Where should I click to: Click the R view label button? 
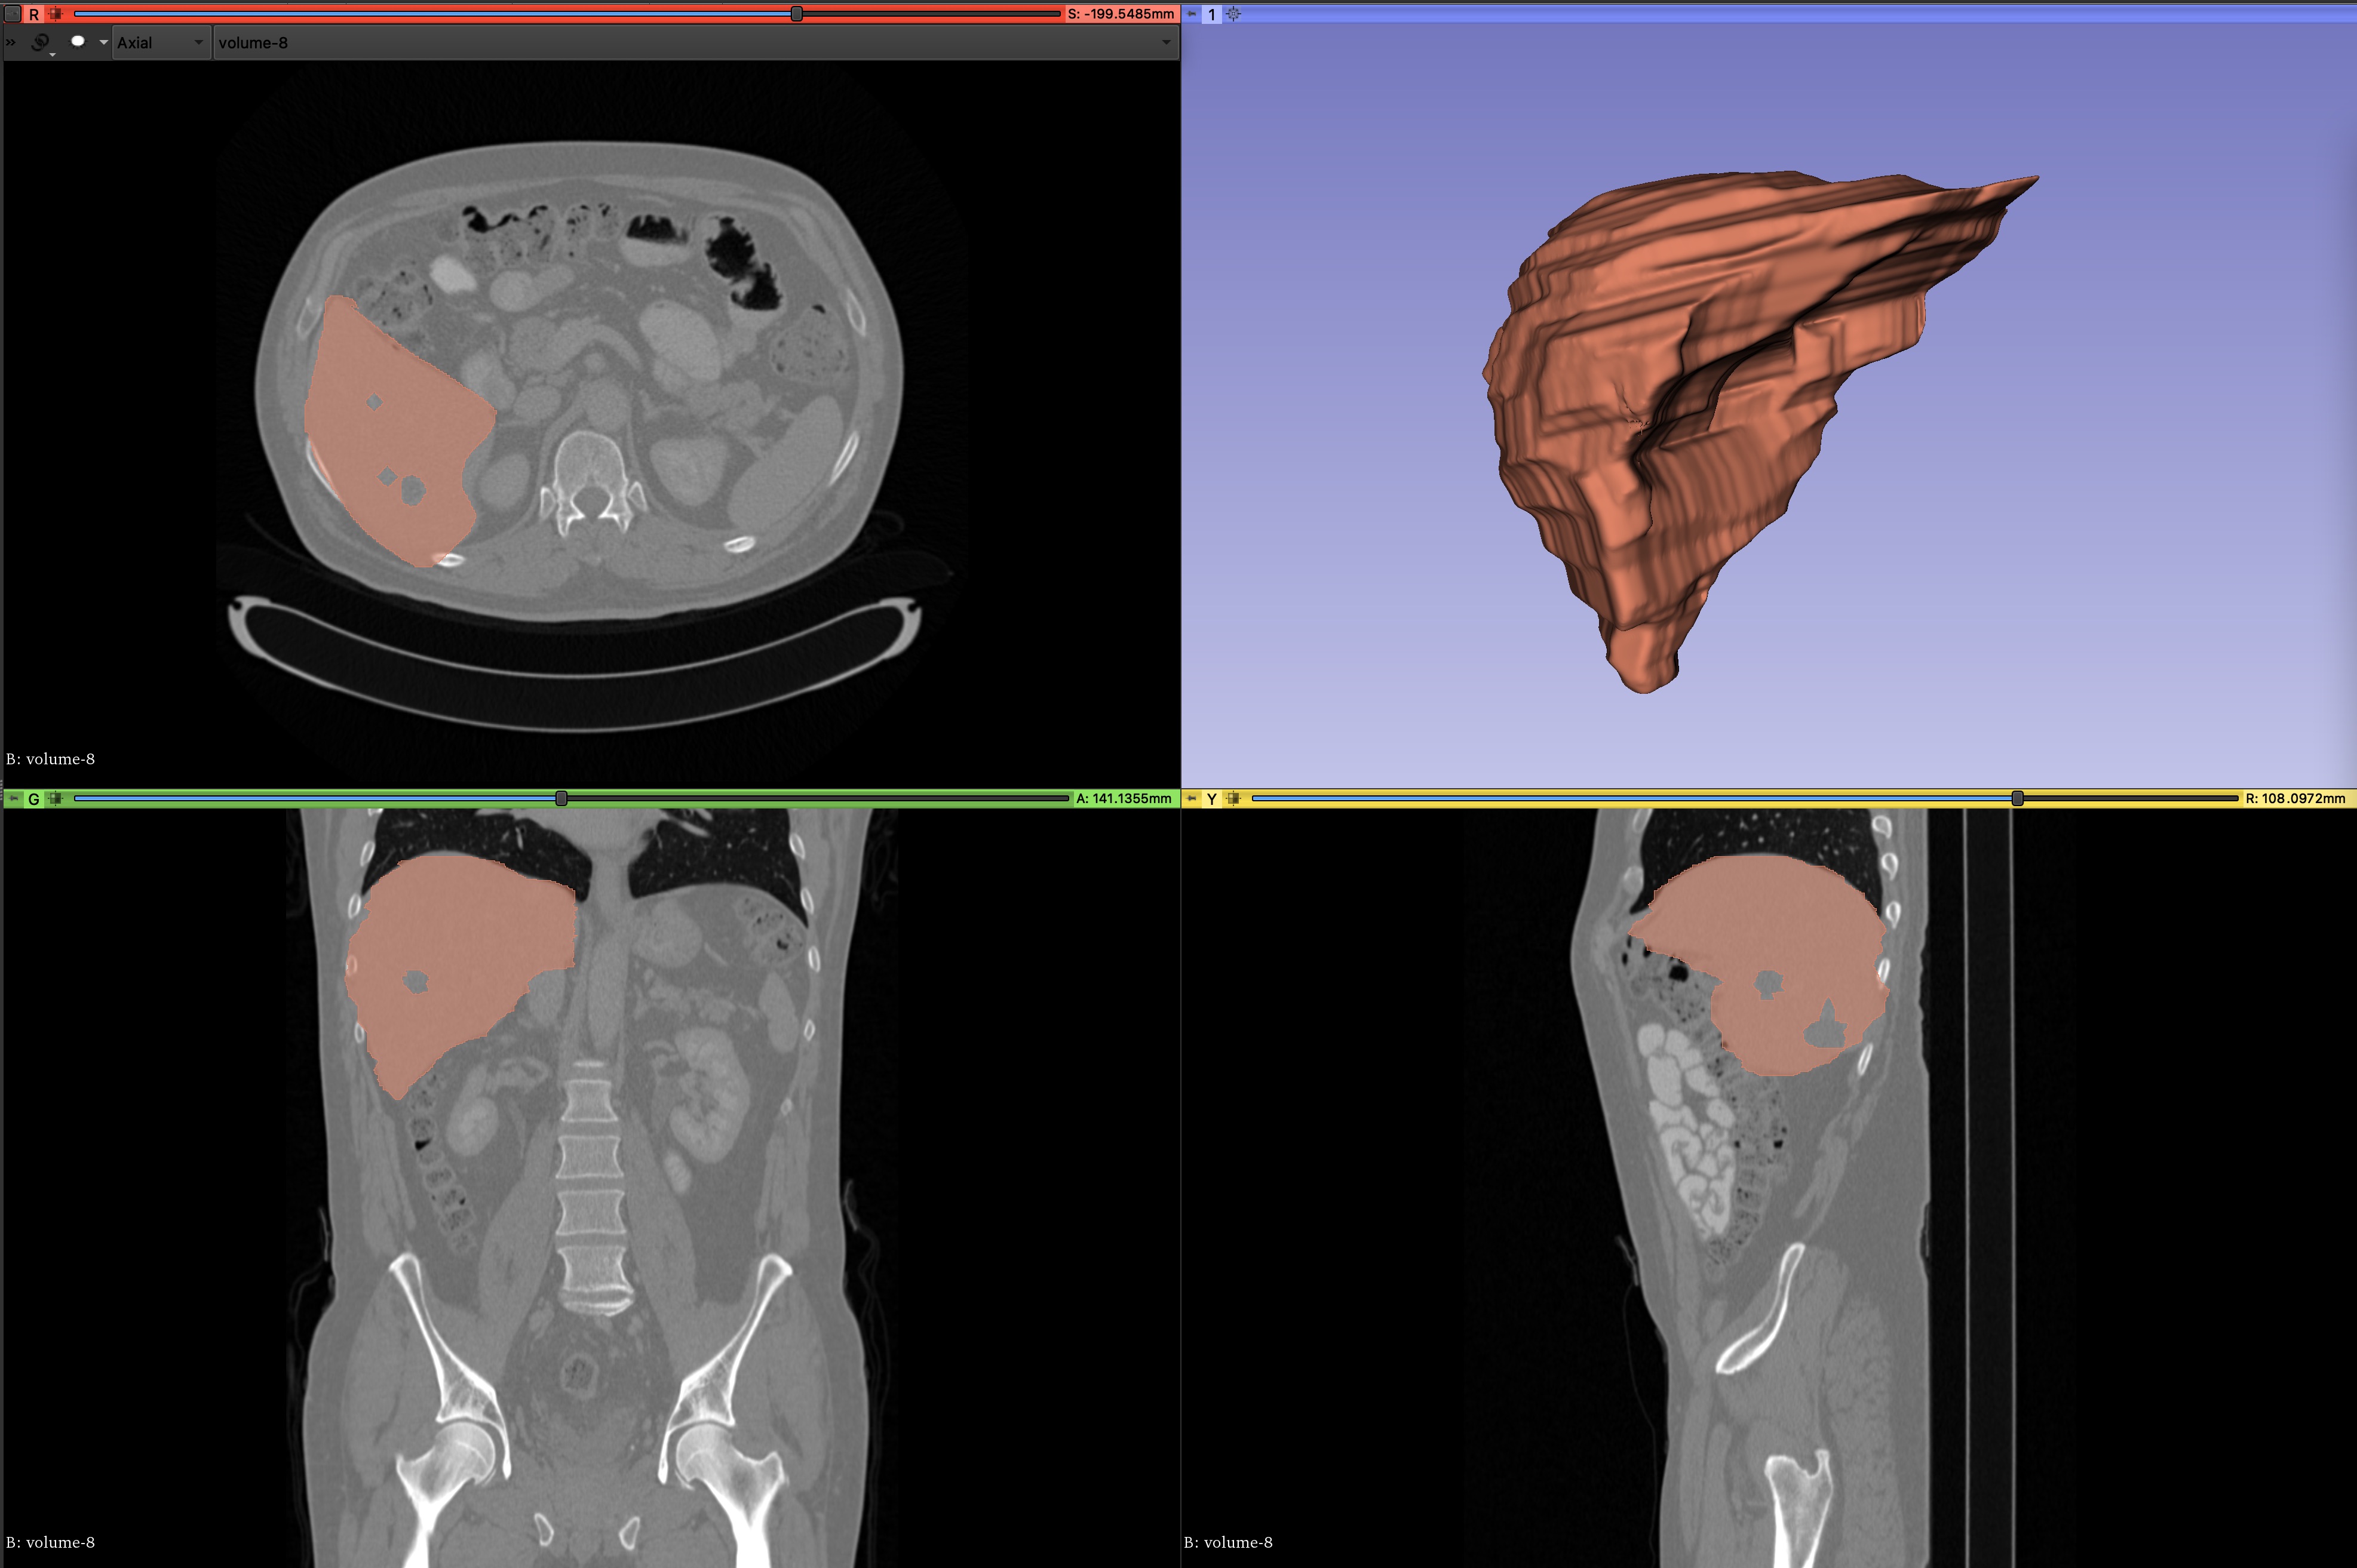pyautogui.click(x=34, y=14)
